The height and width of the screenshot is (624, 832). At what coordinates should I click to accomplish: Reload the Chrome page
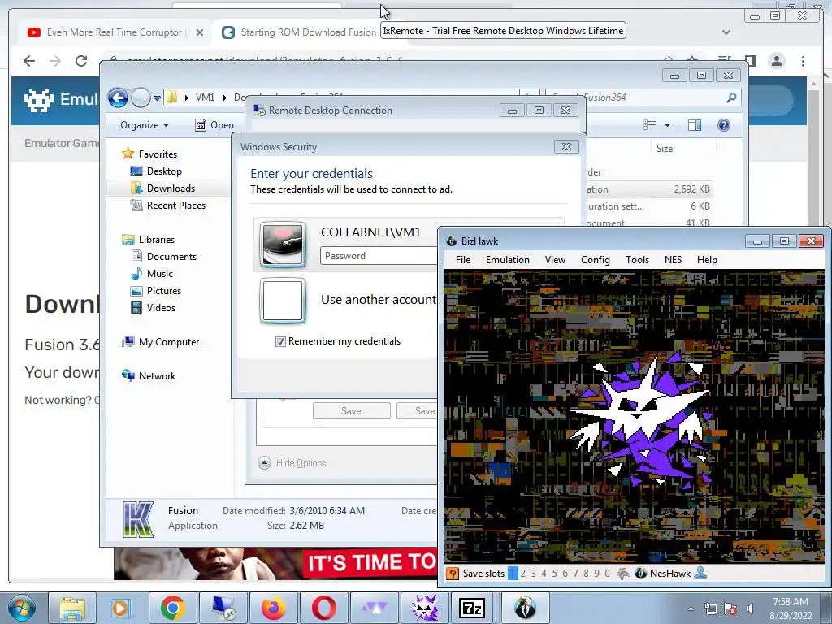click(x=81, y=61)
